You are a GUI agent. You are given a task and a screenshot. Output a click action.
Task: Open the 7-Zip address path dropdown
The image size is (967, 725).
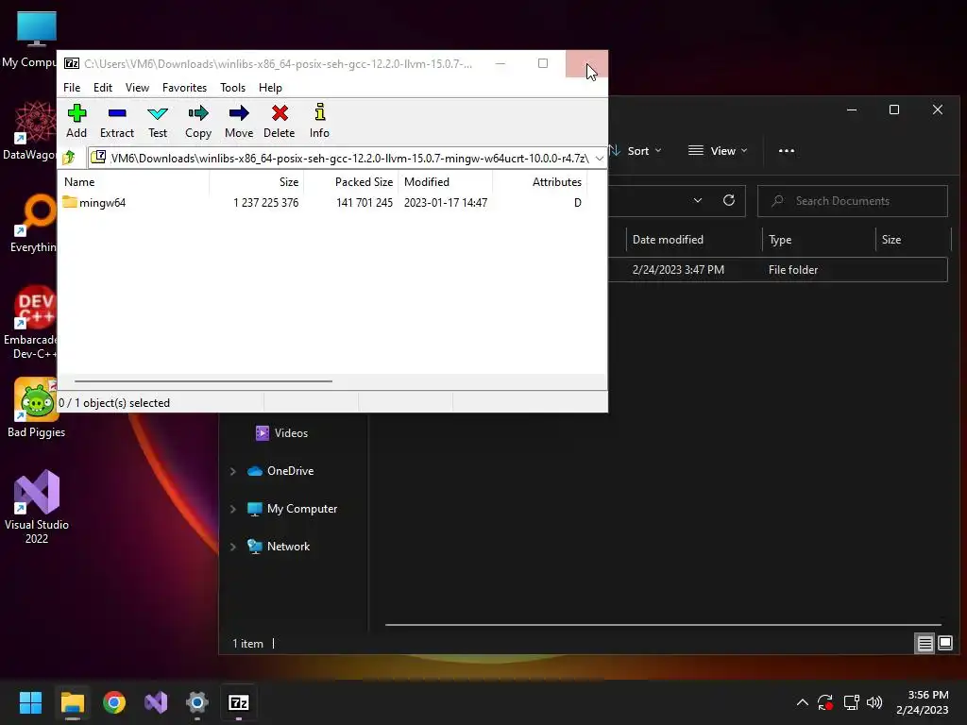click(x=599, y=159)
